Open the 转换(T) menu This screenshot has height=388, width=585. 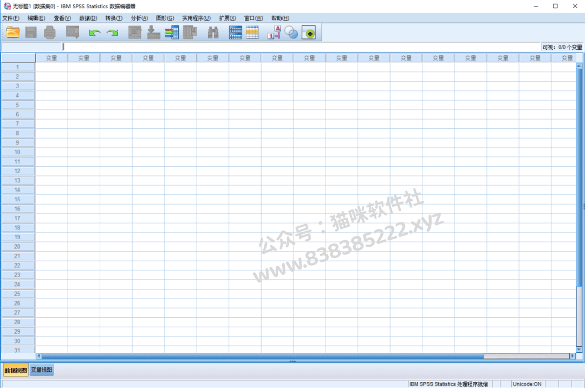tap(114, 18)
